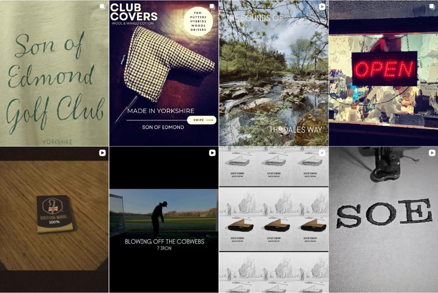Click the 'Blowing Off The Cobwebs' caption text
Image resolution: width=438 pixels, height=293 pixels.
click(x=164, y=241)
